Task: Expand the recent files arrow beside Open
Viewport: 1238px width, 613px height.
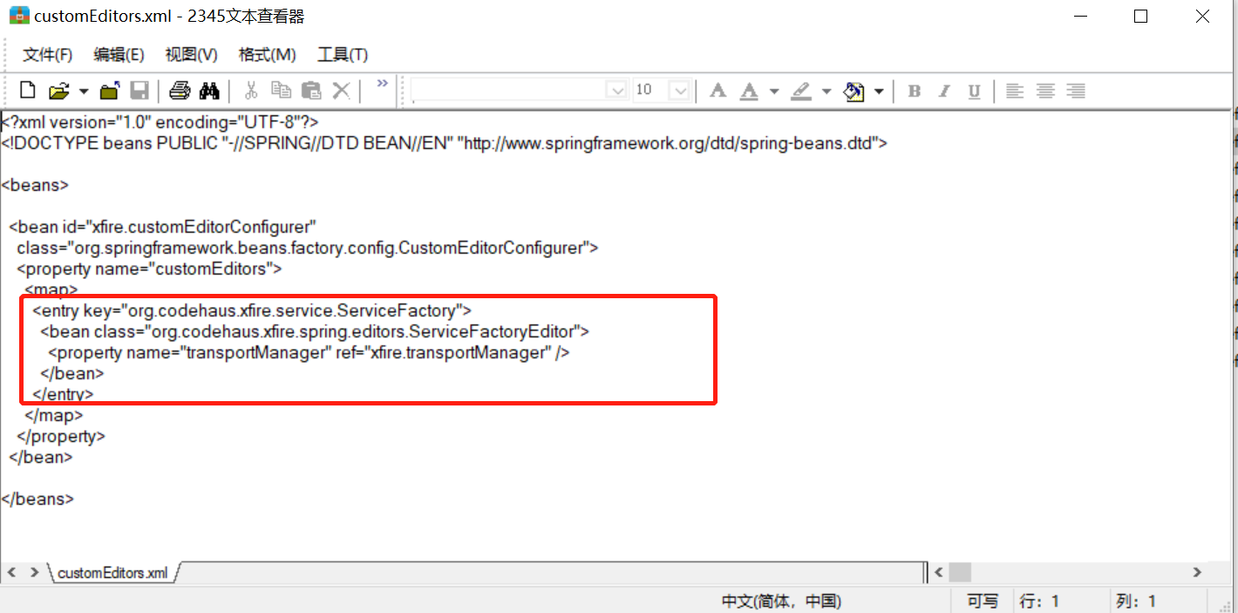Action: [84, 91]
